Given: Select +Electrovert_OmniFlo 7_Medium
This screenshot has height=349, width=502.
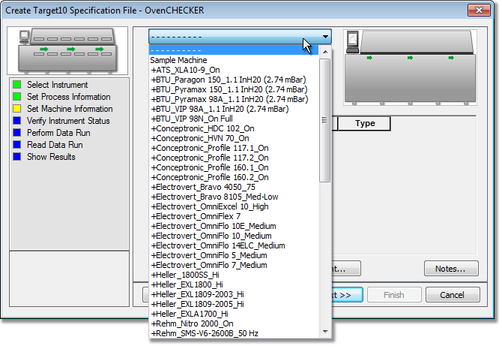Looking at the screenshot, I should pos(234,265).
